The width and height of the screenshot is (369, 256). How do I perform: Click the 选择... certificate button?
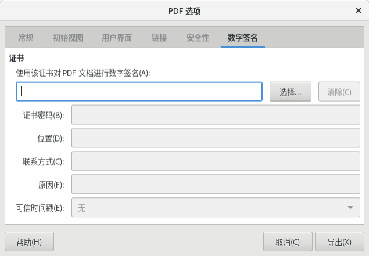tap(291, 92)
